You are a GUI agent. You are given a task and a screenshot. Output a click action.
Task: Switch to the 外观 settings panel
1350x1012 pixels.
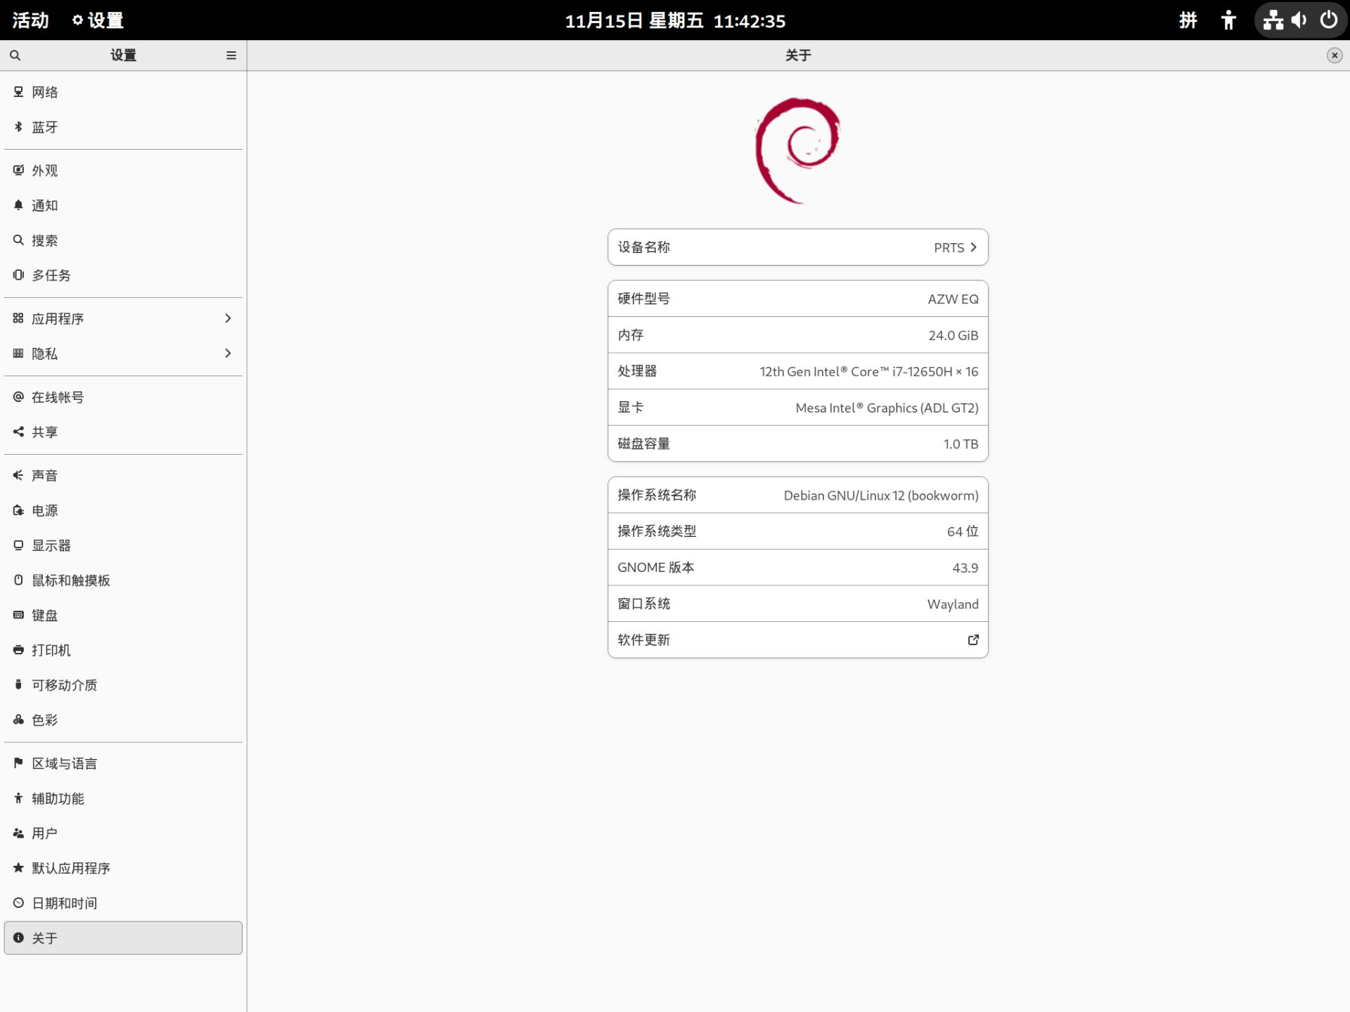[x=123, y=170]
